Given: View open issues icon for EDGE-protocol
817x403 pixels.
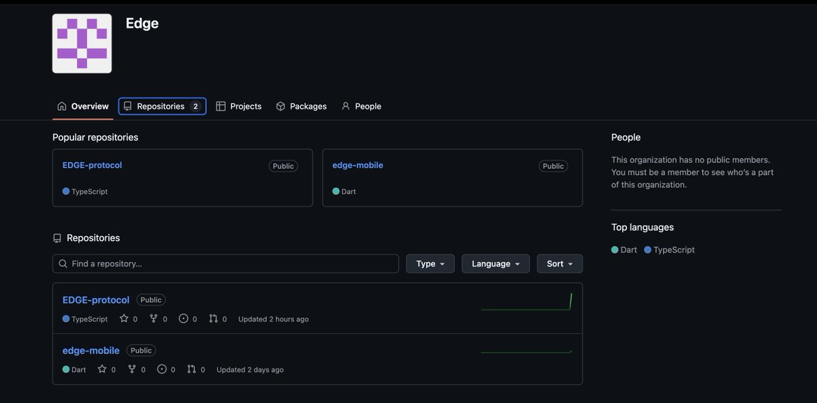Looking at the screenshot, I should [183, 319].
